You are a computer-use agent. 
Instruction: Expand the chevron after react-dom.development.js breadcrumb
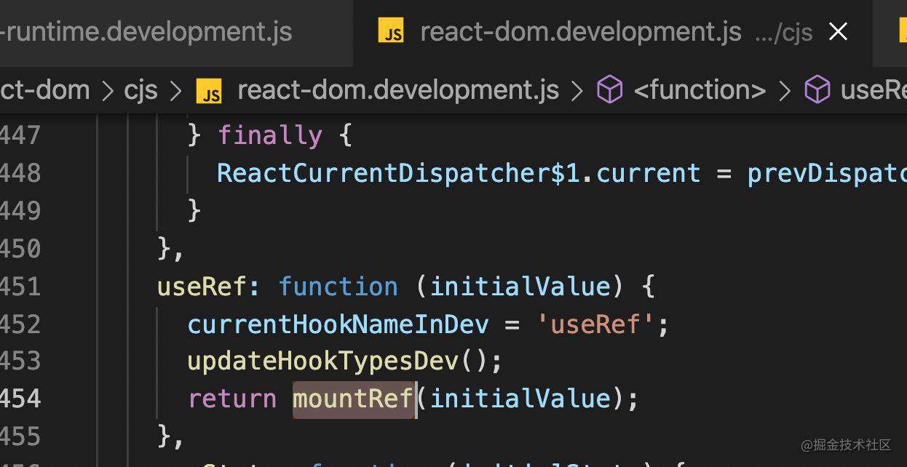point(577,91)
